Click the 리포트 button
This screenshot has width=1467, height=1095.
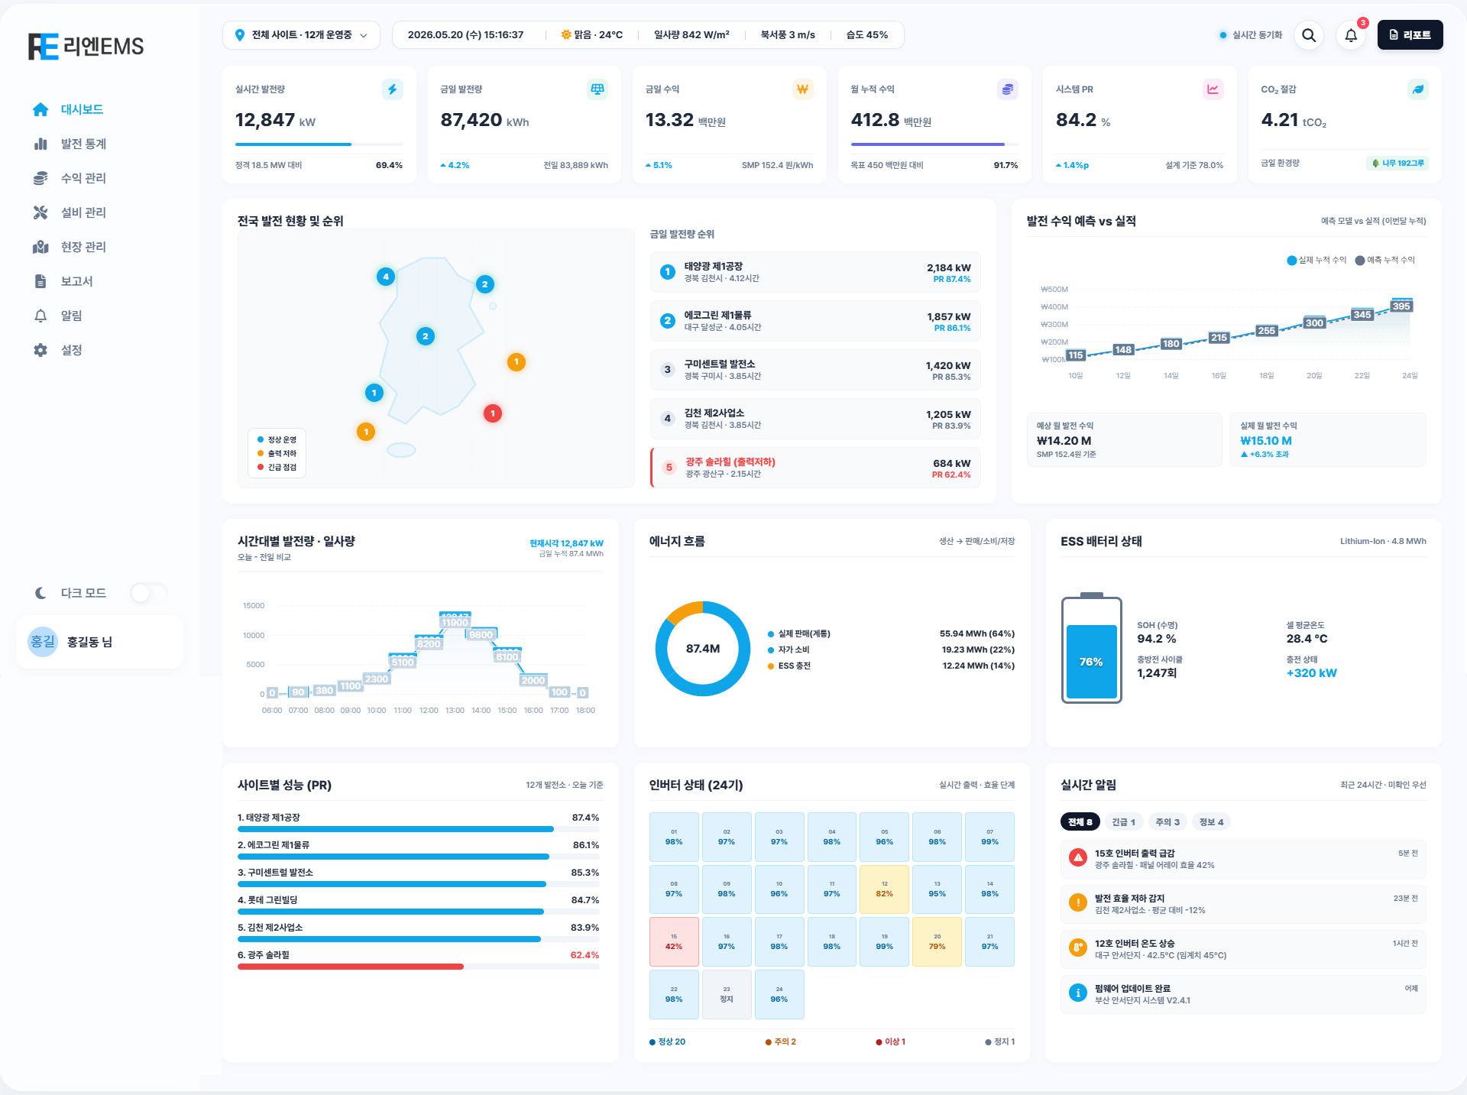coord(1410,35)
